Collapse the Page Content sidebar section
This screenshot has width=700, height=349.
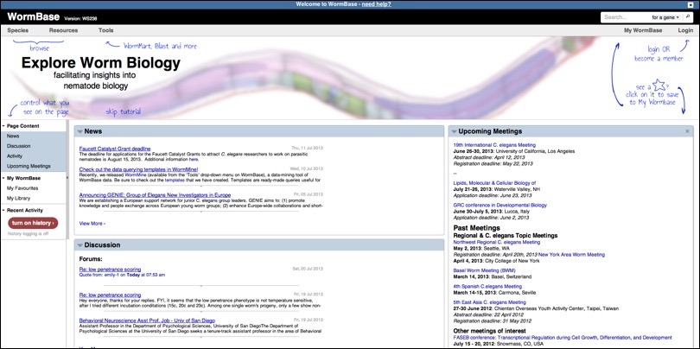click(3, 126)
